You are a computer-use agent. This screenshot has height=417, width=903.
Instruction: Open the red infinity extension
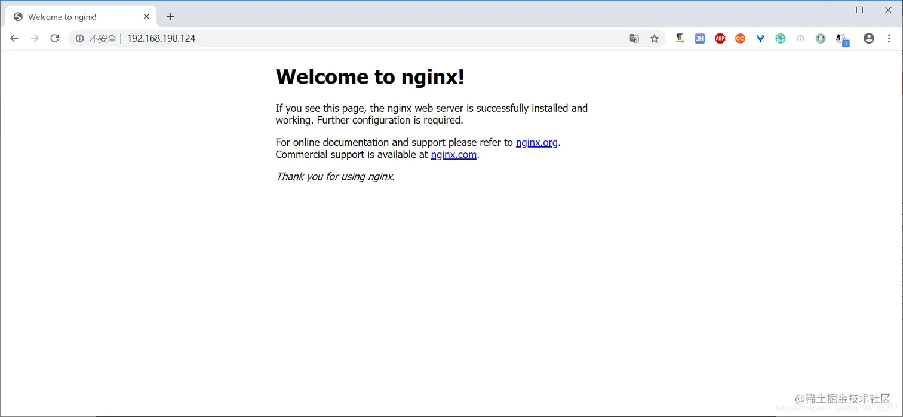pos(741,38)
